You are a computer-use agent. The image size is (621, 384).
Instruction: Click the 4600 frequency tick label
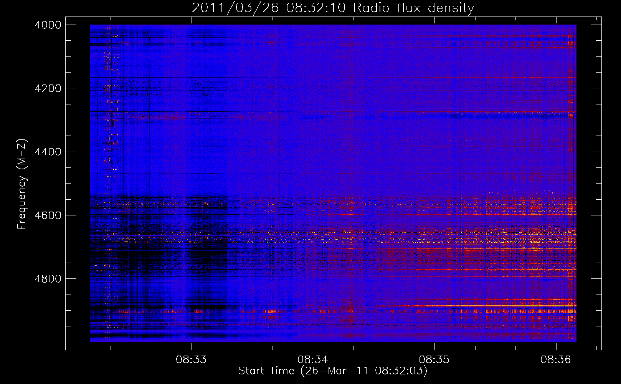(x=48, y=215)
